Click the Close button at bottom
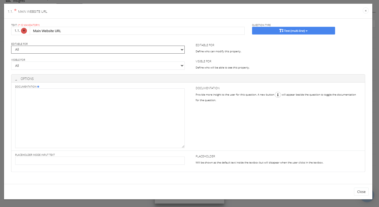 pyautogui.click(x=361, y=192)
